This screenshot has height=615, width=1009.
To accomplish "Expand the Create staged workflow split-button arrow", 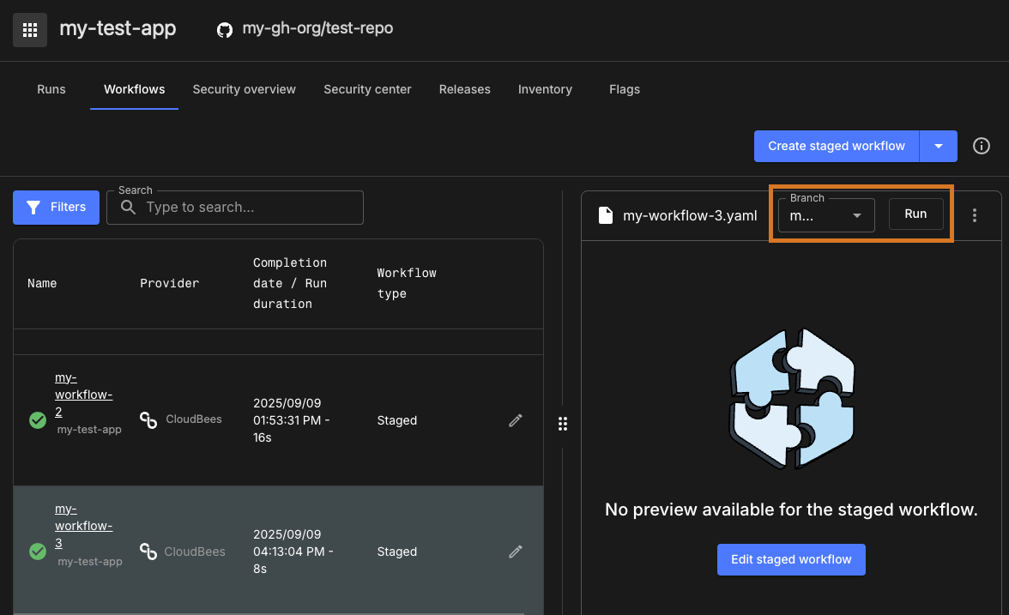I will (938, 146).
